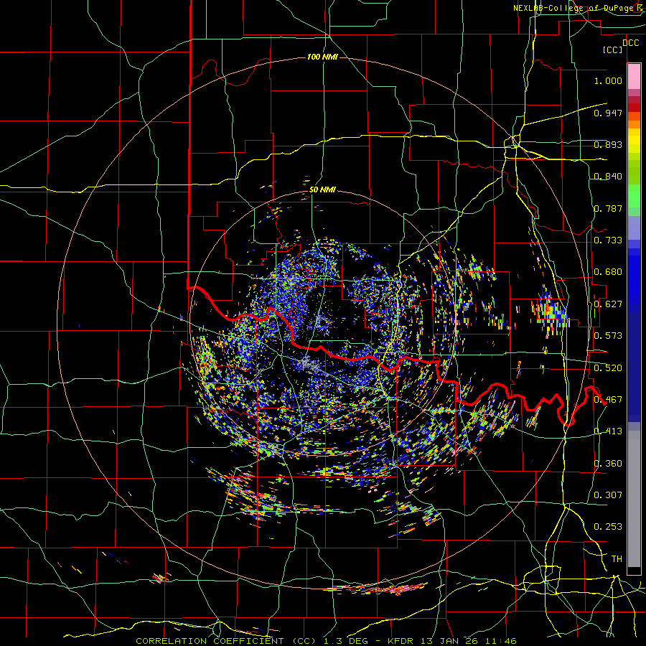Click the 0.947 color scale label

click(608, 113)
